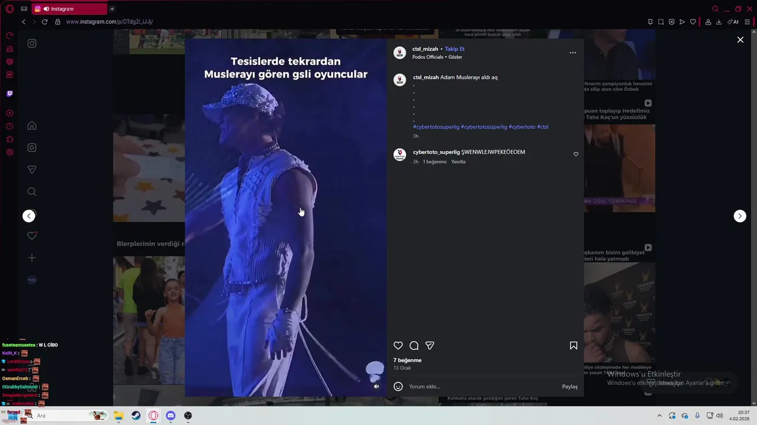
Task: Open comment bubble icon under post
Action: [x=414, y=345]
